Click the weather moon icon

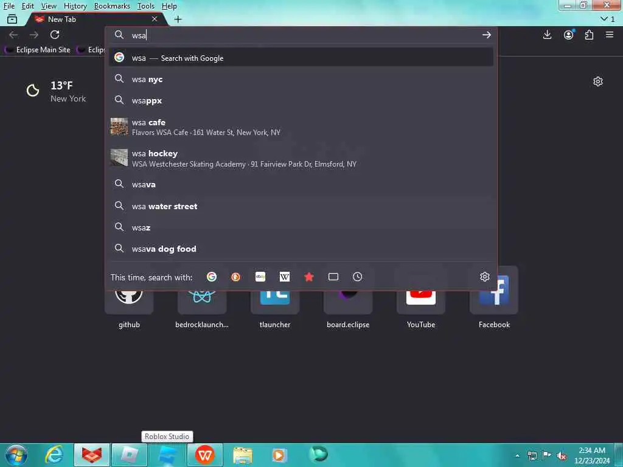33,91
